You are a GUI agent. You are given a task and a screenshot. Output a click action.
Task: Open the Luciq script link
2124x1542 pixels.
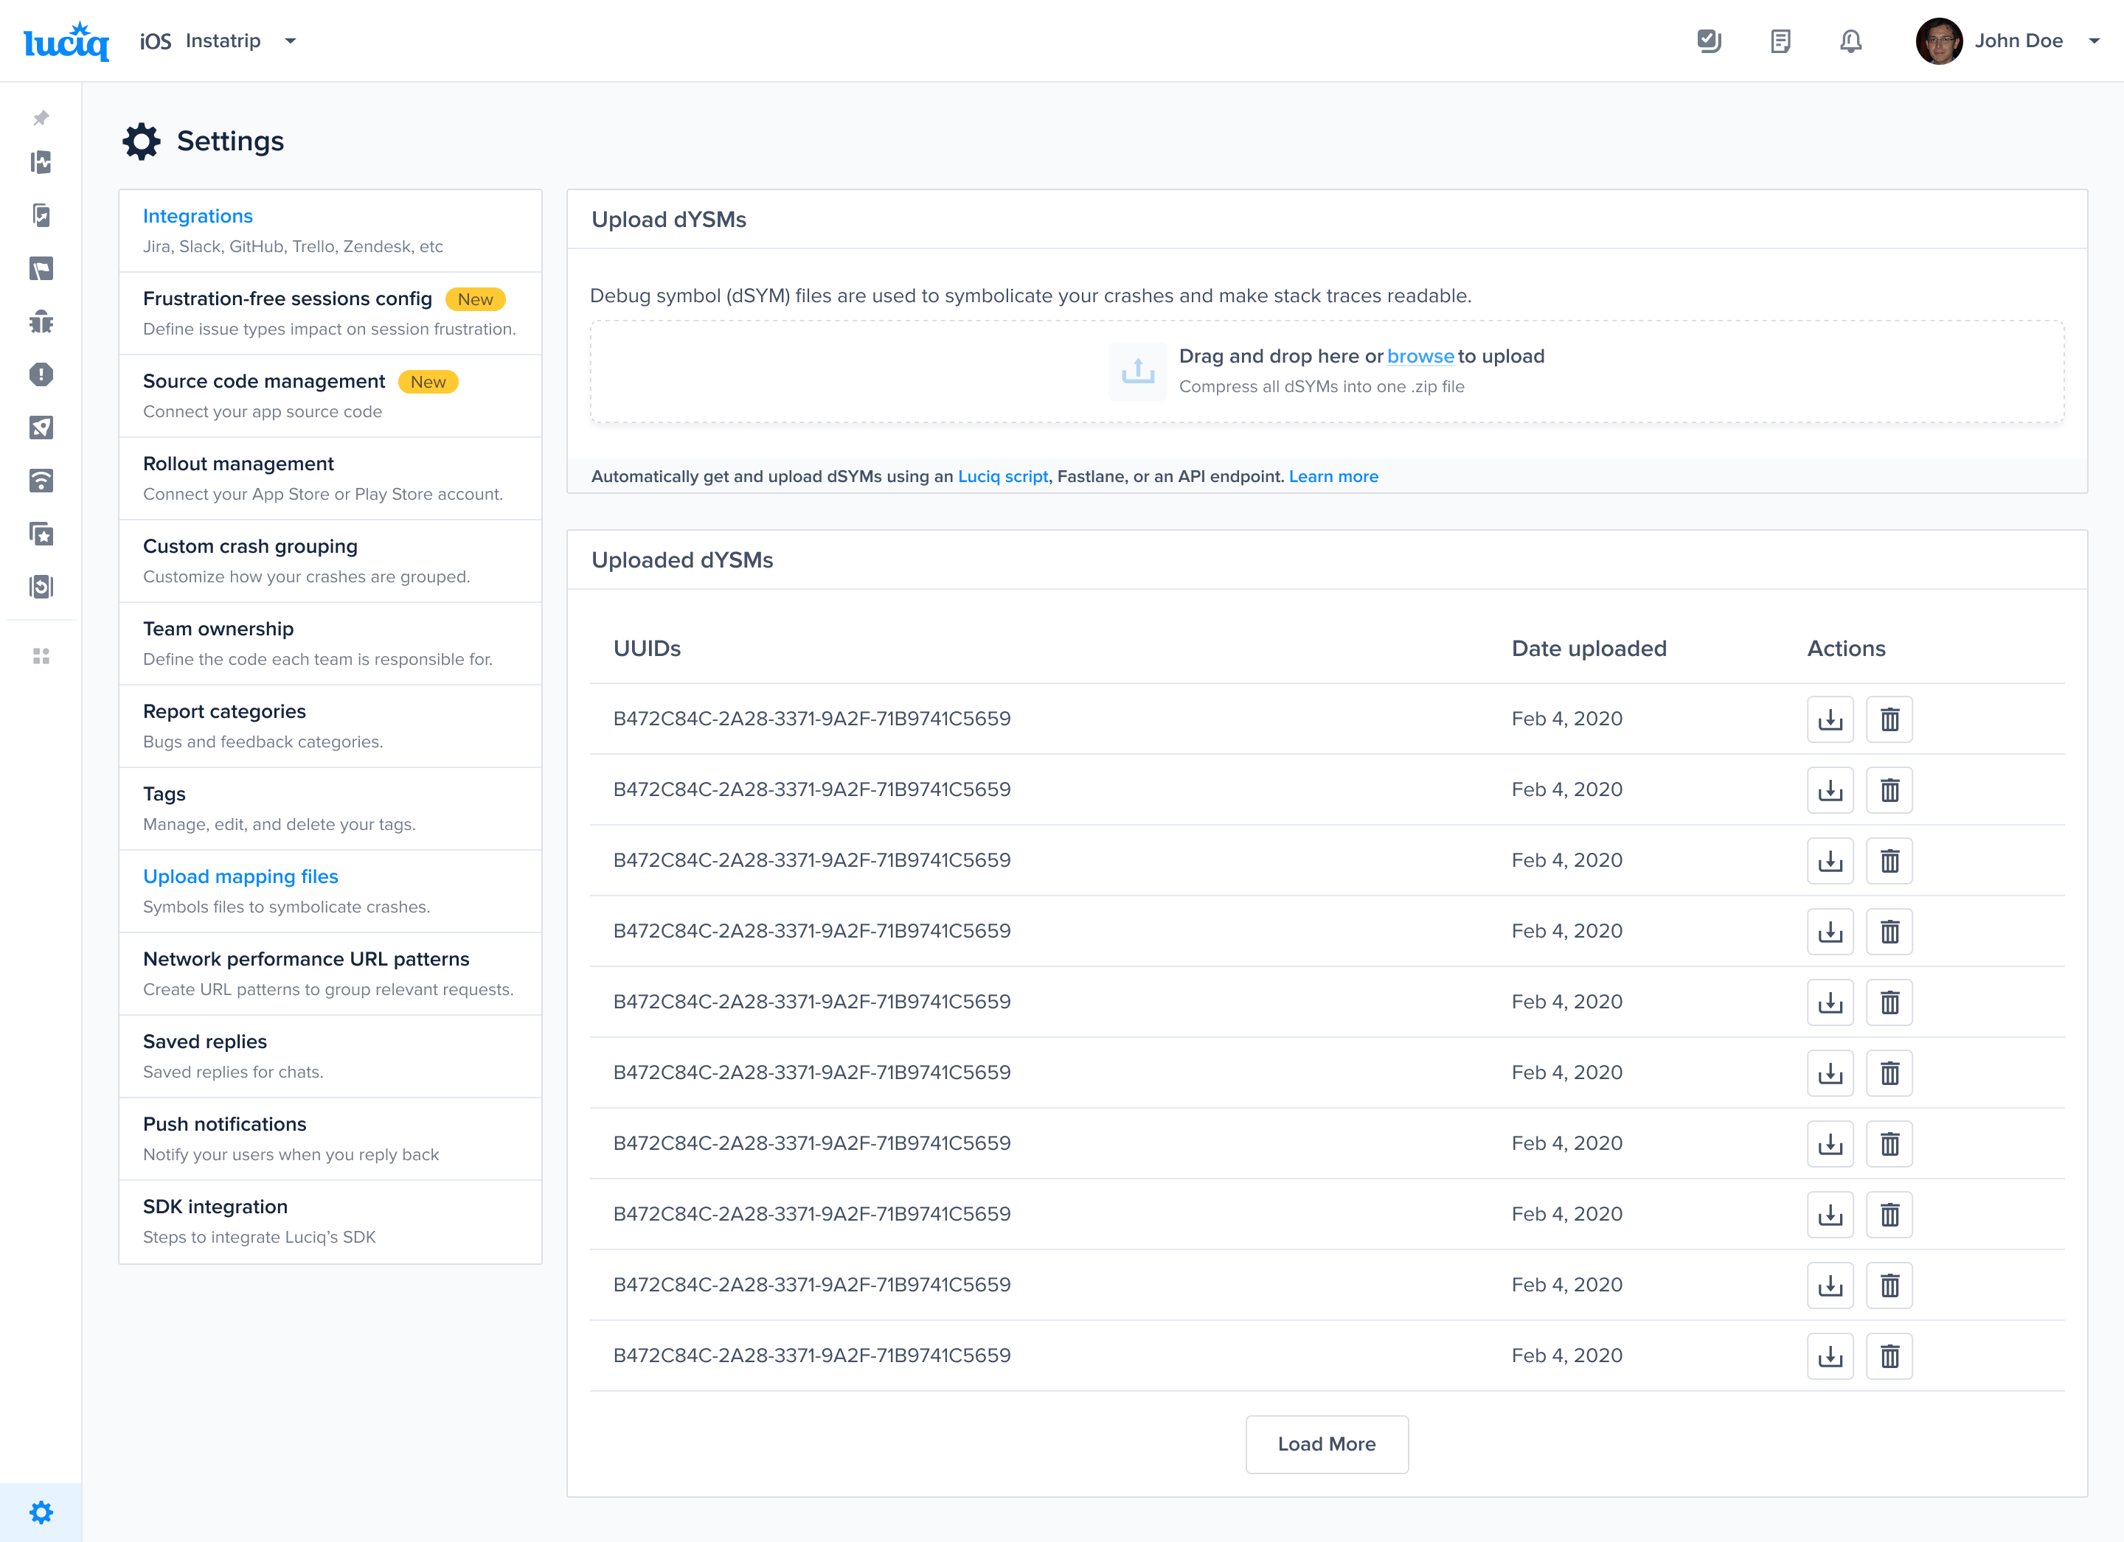pos(1003,477)
